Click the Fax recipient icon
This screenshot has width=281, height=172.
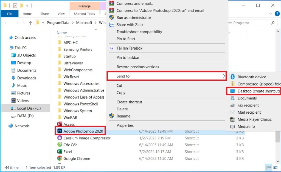pyautogui.click(x=233, y=105)
